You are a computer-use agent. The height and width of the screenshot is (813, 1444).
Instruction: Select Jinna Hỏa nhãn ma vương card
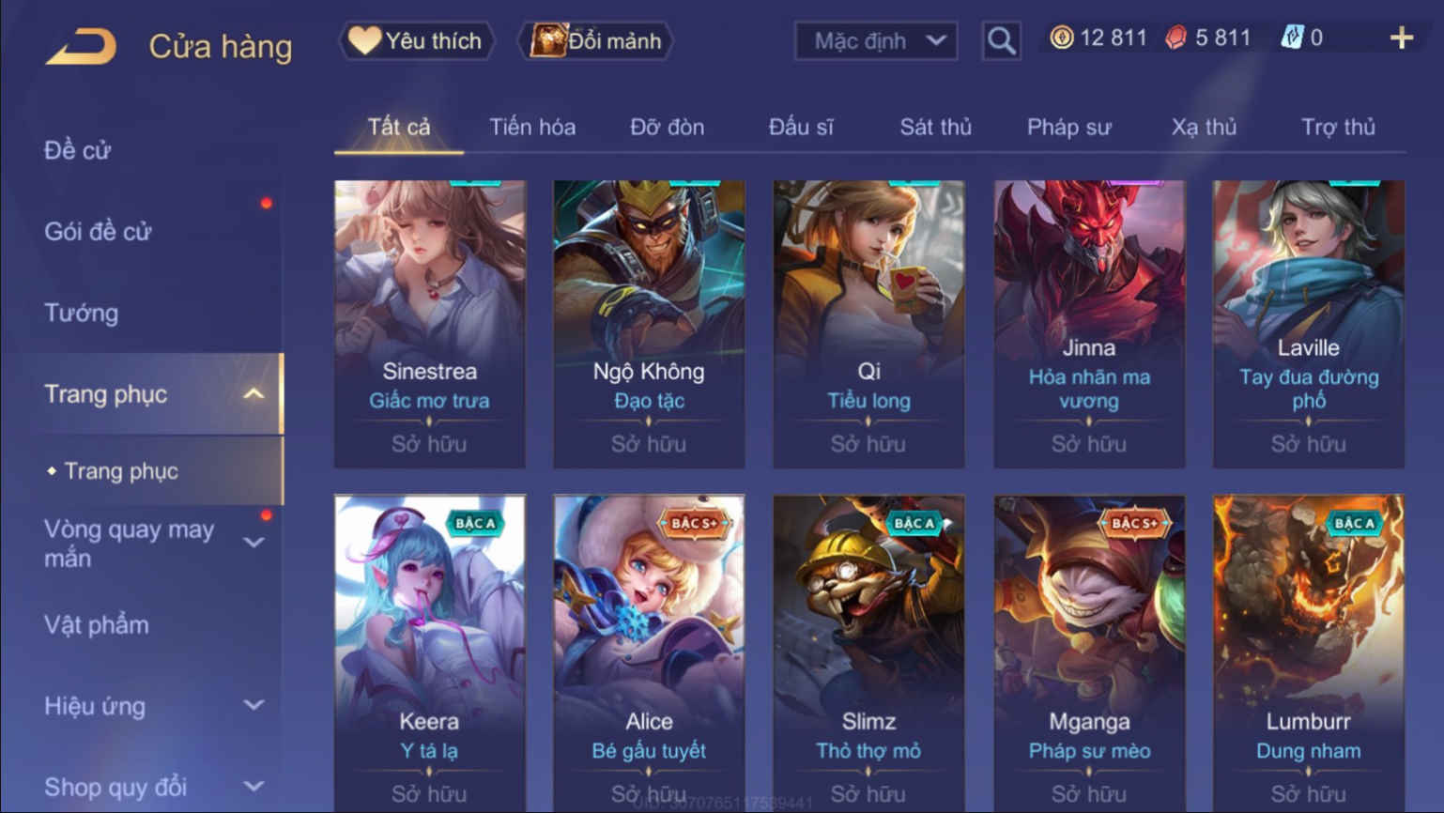1089,324
